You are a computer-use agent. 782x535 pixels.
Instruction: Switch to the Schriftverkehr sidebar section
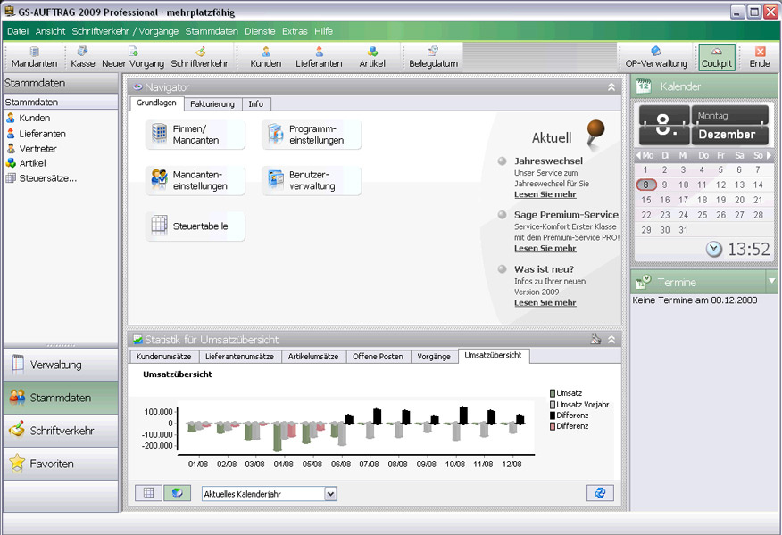[61, 431]
